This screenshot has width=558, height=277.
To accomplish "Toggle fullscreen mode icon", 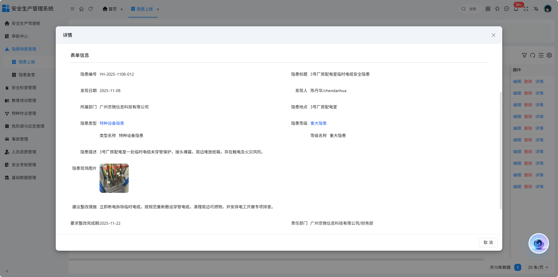I will pyautogui.click(x=526, y=9).
